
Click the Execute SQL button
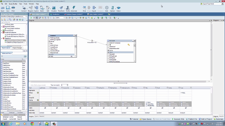pyautogui.click(x=178, y=119)
